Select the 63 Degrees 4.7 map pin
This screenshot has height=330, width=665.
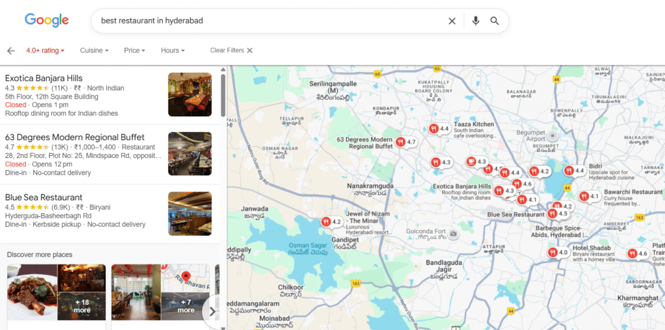tap(403, 142)
